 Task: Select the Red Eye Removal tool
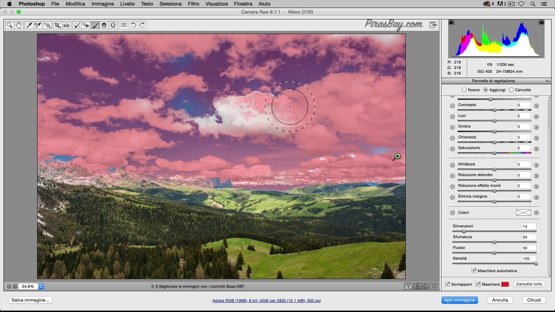pos(86,25)
